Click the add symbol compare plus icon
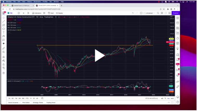Viewport: 197px width, 111px height. pyautogui.click(x=19, y=13)
